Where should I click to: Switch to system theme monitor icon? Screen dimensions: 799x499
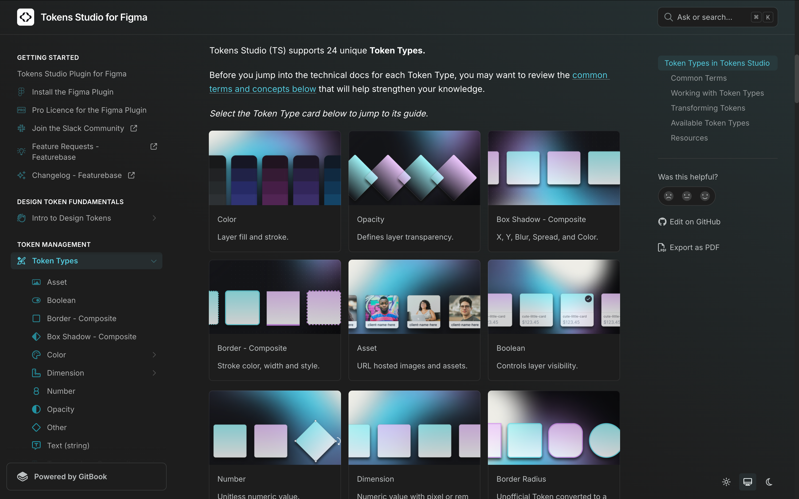tap(747, 482)
